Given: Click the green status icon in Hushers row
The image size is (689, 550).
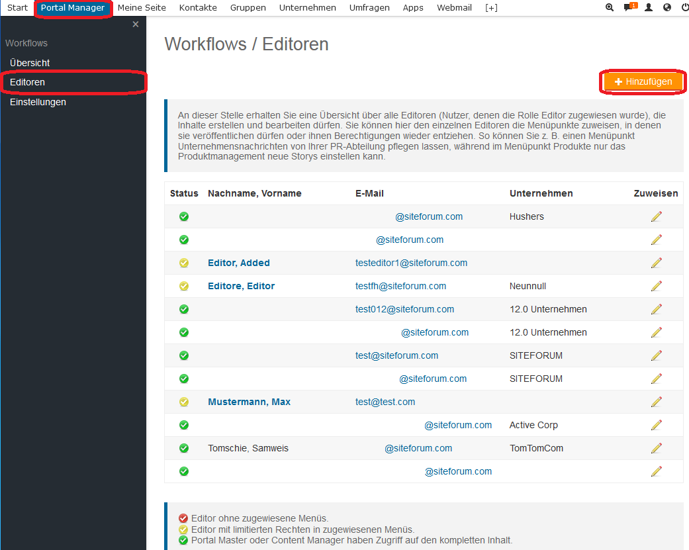Looking at the screenshot, I should tap(184, 216).
